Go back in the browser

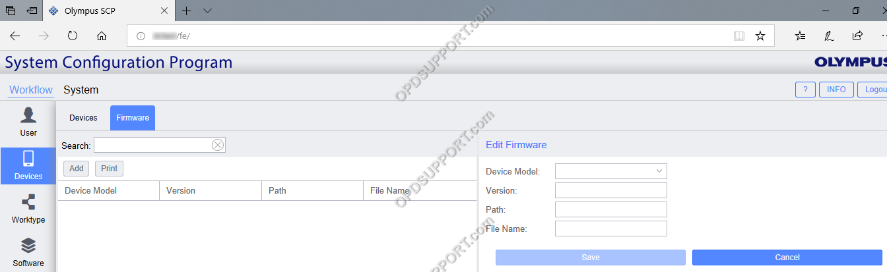(15, 36)
